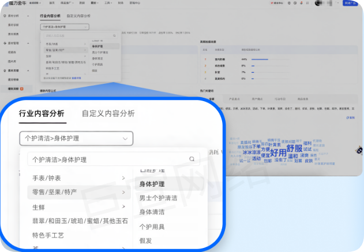Expand the 手表/钟表 arrow in the enlarged callout
Image resolution: width=364 pixels, height=252 pixels.
(x=123, y=178)
